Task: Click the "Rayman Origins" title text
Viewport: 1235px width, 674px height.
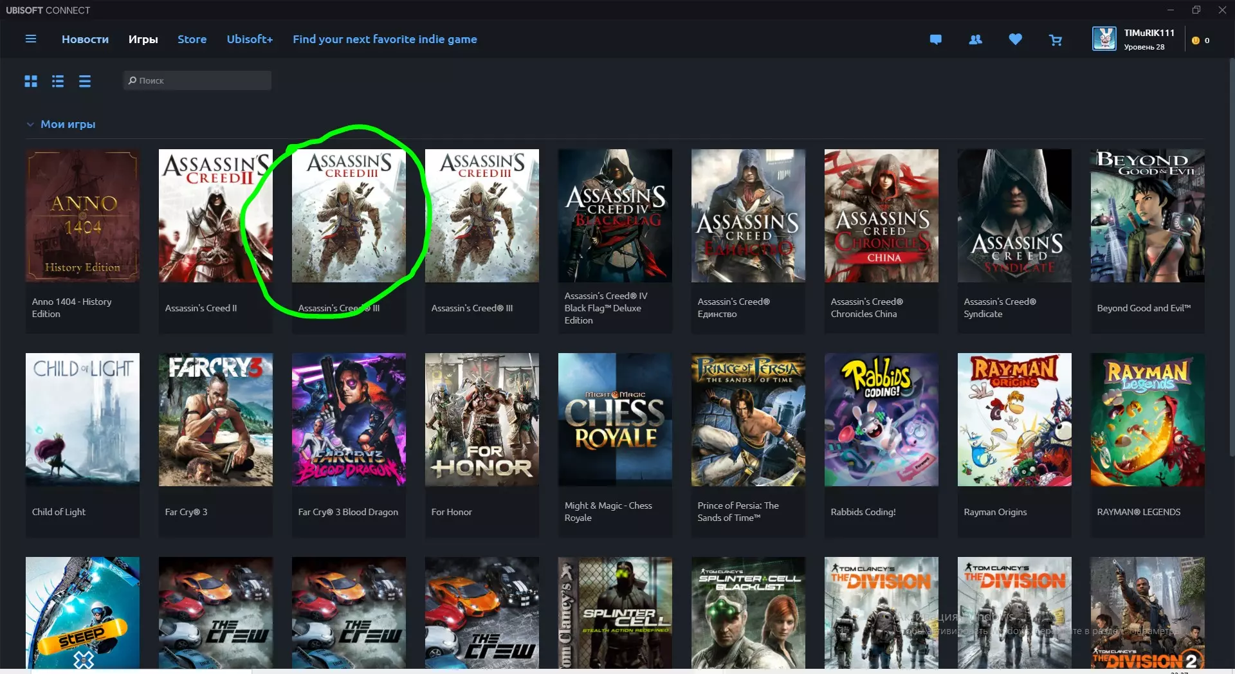Action: point(995,512)
